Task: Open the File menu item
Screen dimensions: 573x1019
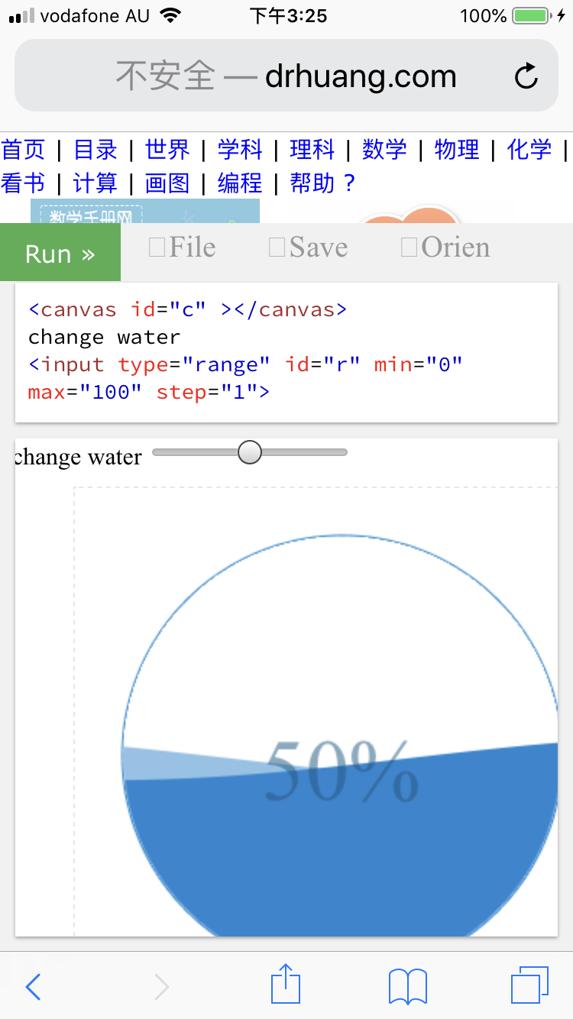Action: [183, 247]
